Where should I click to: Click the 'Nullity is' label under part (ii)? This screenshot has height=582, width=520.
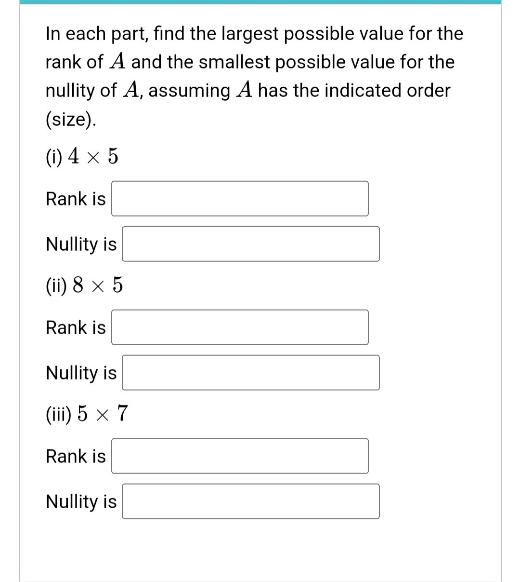point(80,373)
